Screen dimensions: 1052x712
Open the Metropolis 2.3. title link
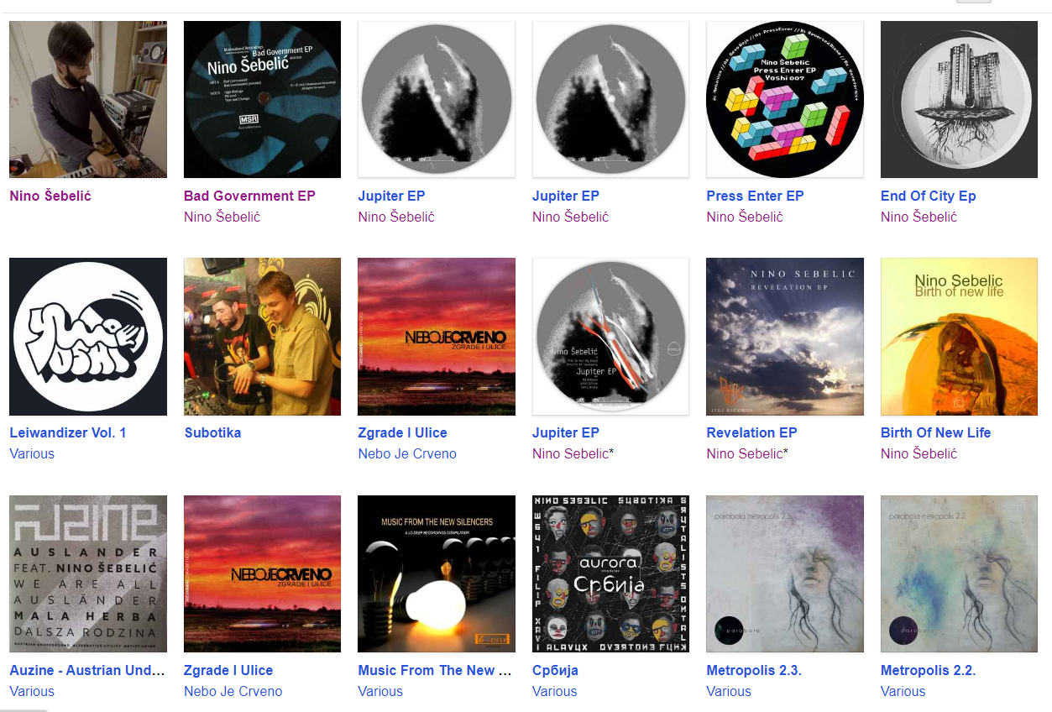point(754,670)
